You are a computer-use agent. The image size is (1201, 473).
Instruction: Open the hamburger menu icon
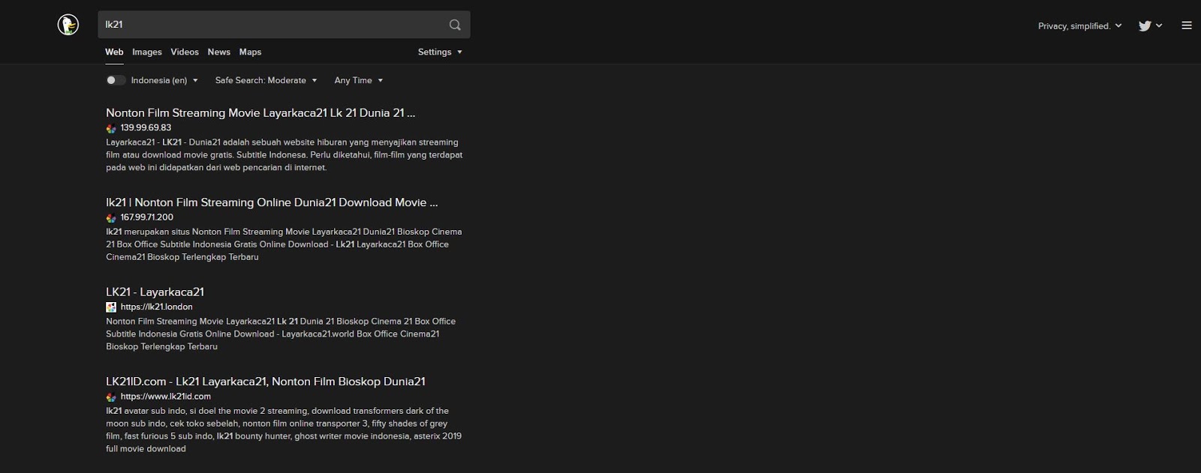(1187, 25)
